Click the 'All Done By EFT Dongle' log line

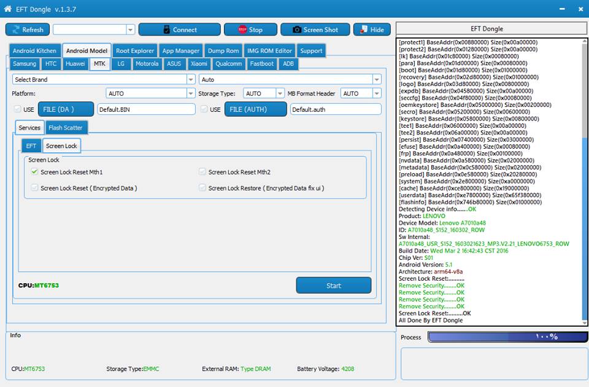tap(431, 321)
